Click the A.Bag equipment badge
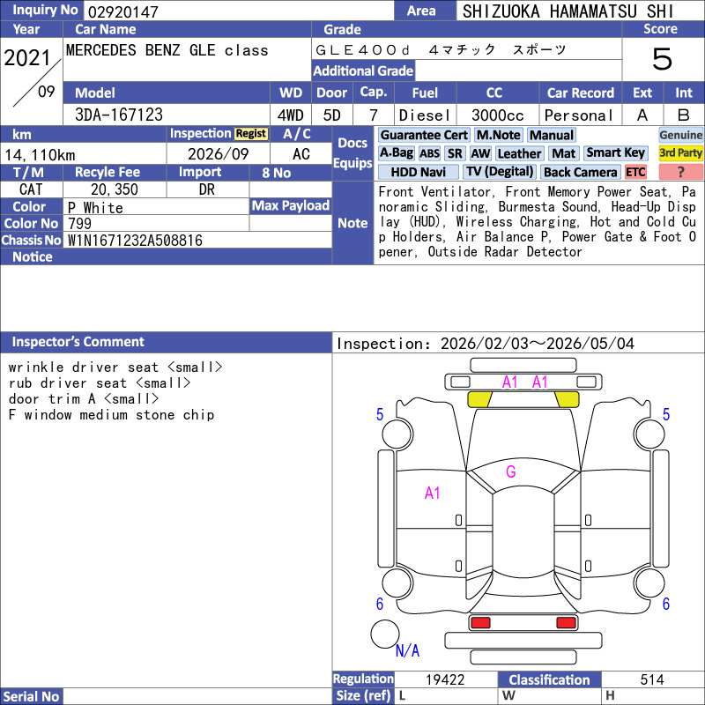705x705 pixels. coord(396,153)
